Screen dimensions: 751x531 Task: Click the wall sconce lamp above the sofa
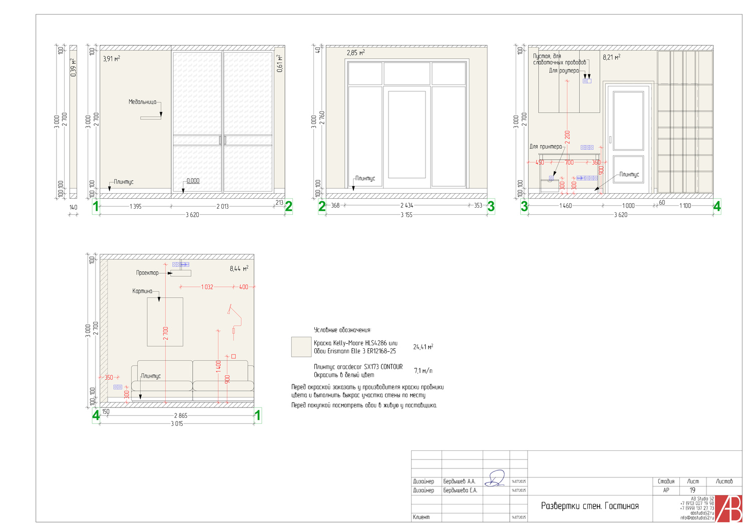pos(234,315)
